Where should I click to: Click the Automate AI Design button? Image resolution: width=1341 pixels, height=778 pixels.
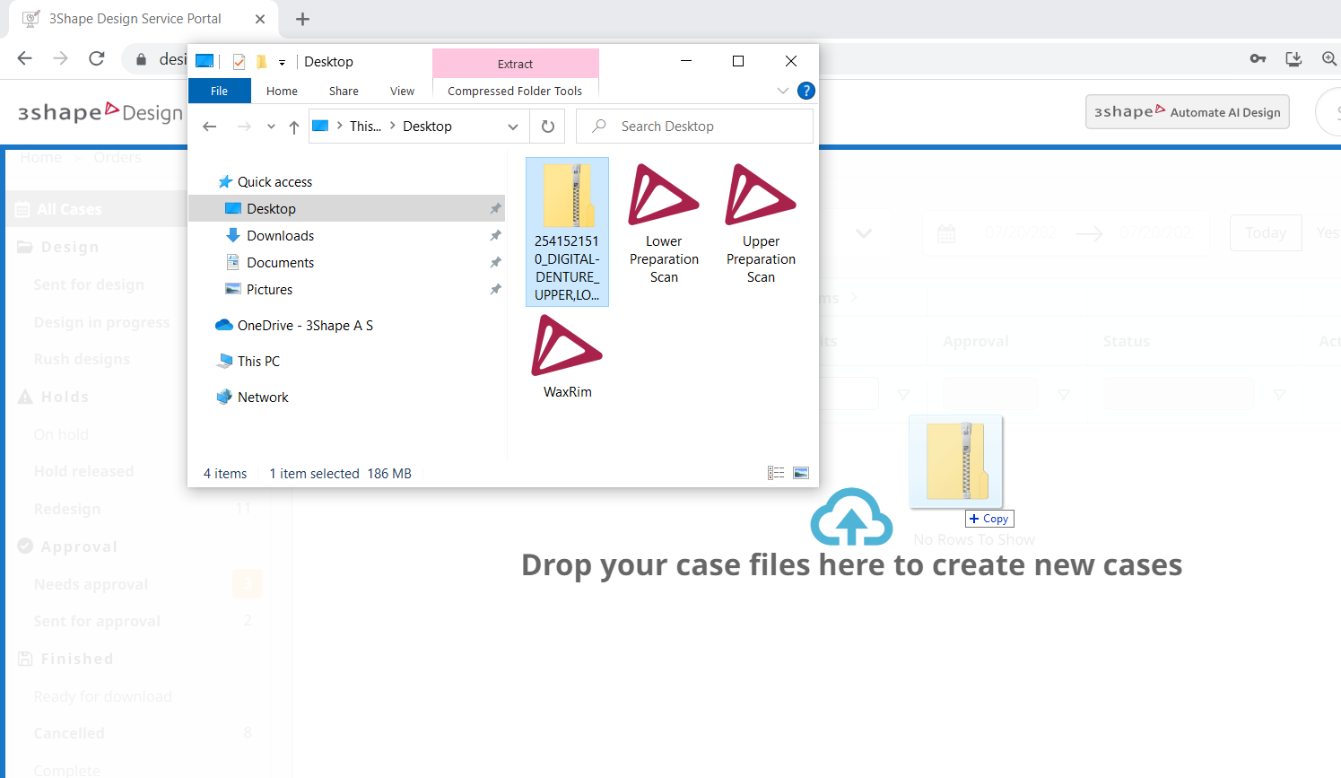pos(1187,112)
